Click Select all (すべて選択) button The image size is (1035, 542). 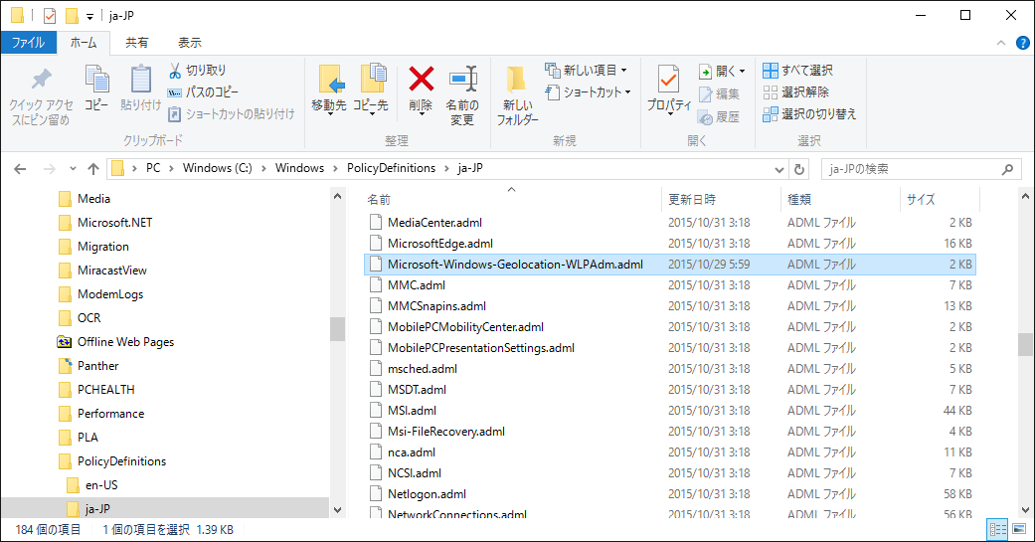(797, 71)
